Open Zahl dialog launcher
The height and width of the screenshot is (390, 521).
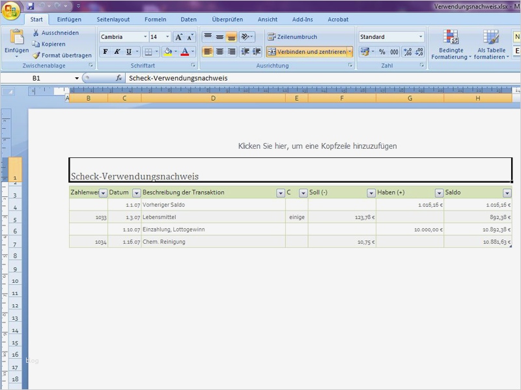[x=421, y=66]
